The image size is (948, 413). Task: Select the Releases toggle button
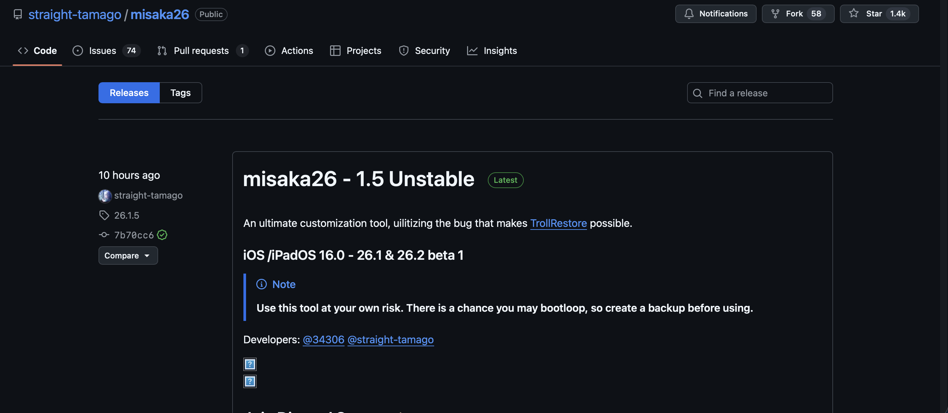[x=129, y=93]
